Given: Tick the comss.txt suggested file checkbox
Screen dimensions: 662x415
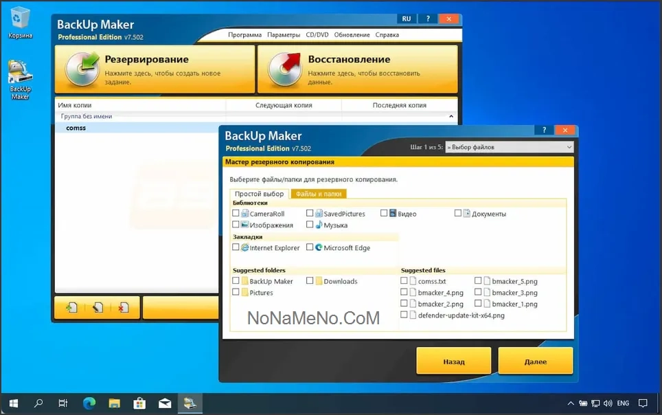Looking at the screenshot, I should [x=404, y=281].
